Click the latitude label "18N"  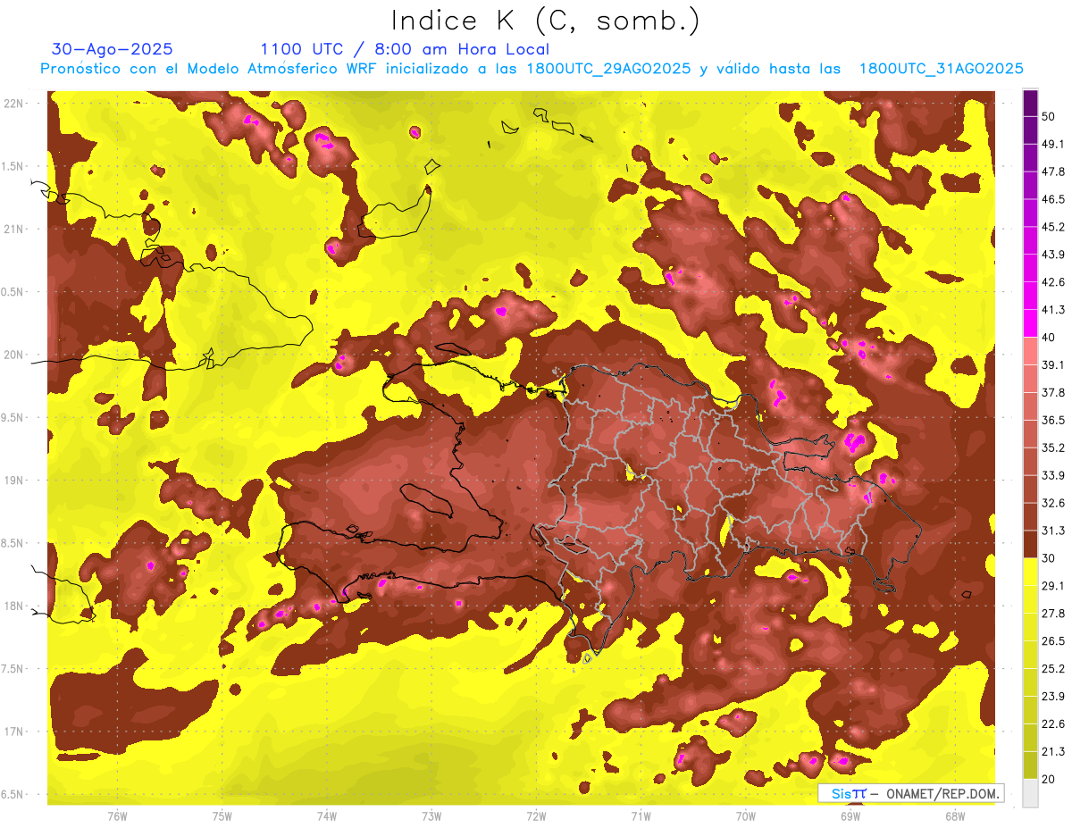click(13, 606)
